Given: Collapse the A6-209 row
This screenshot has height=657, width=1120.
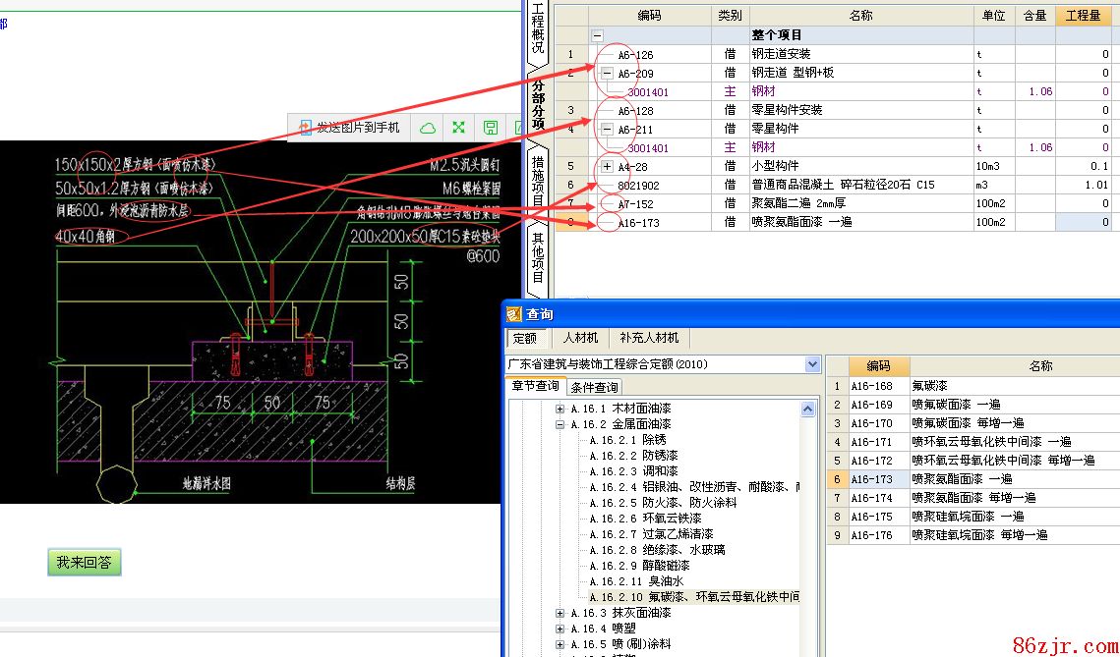Looking at the screenshot, I should (607, 73).
